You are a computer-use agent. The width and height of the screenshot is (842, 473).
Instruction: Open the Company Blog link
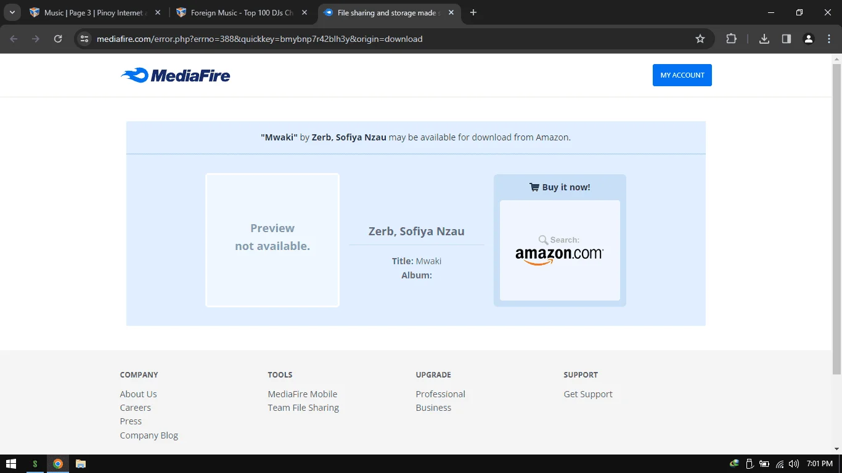149,435
